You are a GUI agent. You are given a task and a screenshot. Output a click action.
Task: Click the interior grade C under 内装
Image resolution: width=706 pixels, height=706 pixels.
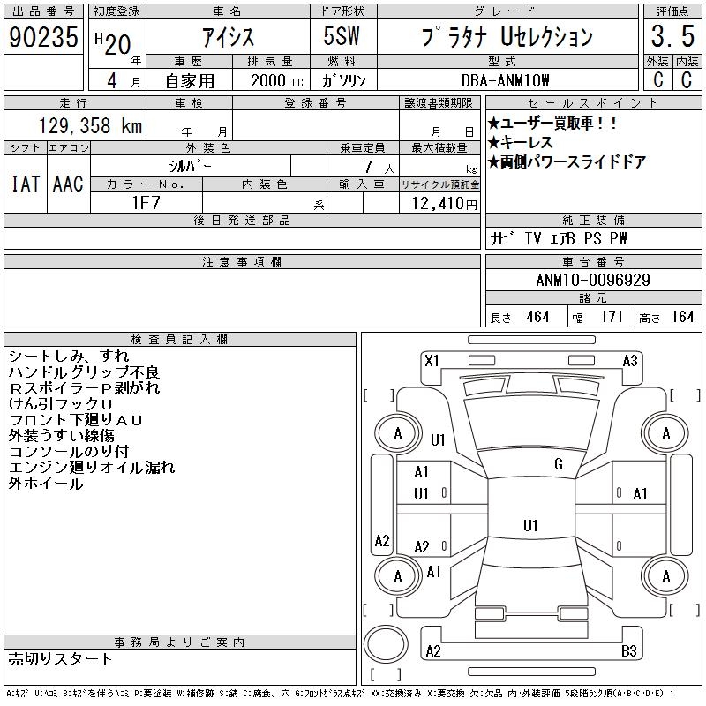(x=687, y=79)
